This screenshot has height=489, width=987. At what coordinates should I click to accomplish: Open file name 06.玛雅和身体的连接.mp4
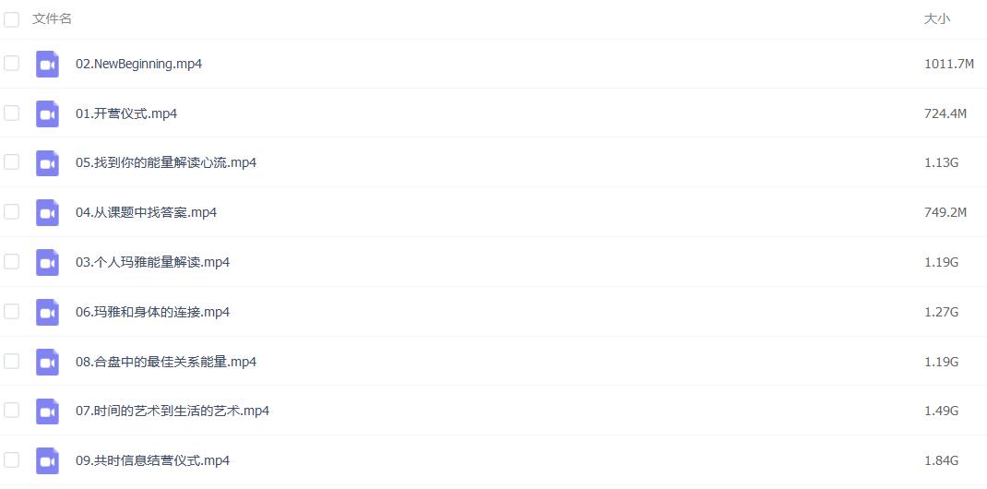click(153, 312)
